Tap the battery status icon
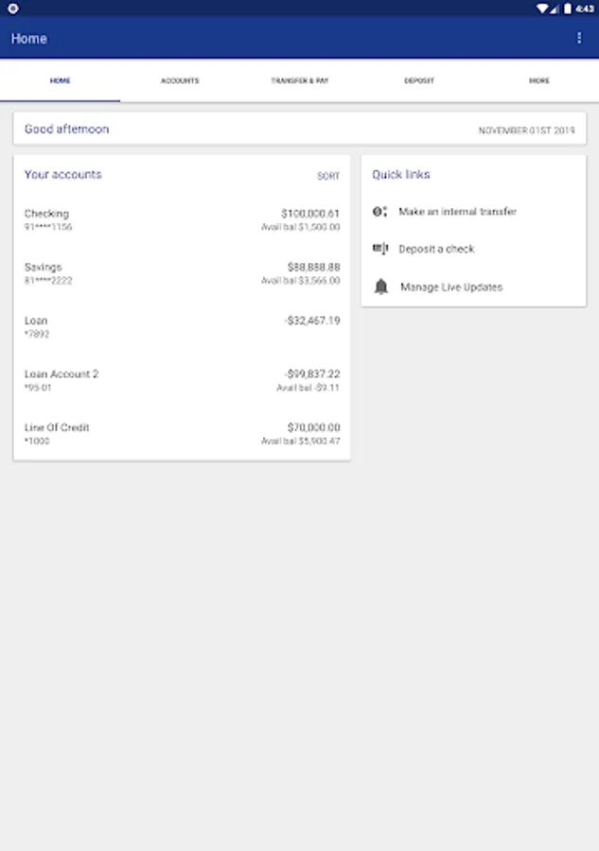The image size is (599, 851). [568, 8]
